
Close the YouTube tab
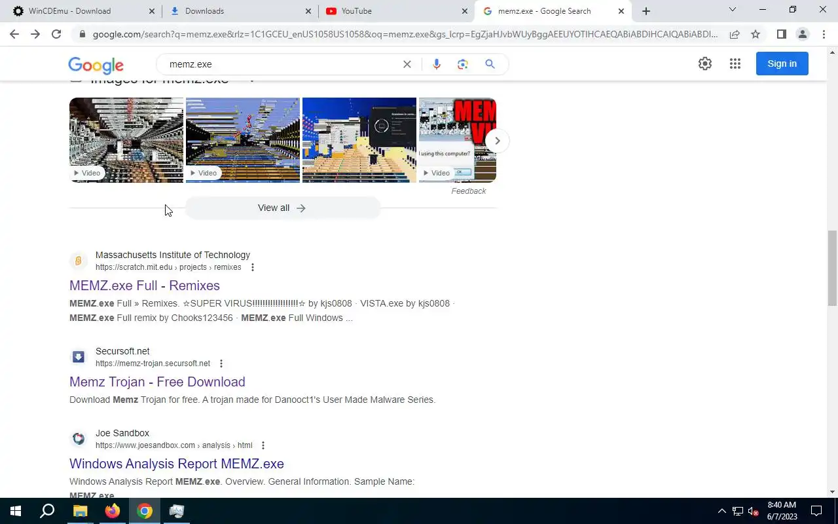[465, 11]
